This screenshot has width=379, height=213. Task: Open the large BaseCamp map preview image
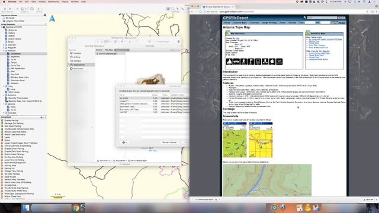pos(267,180)
